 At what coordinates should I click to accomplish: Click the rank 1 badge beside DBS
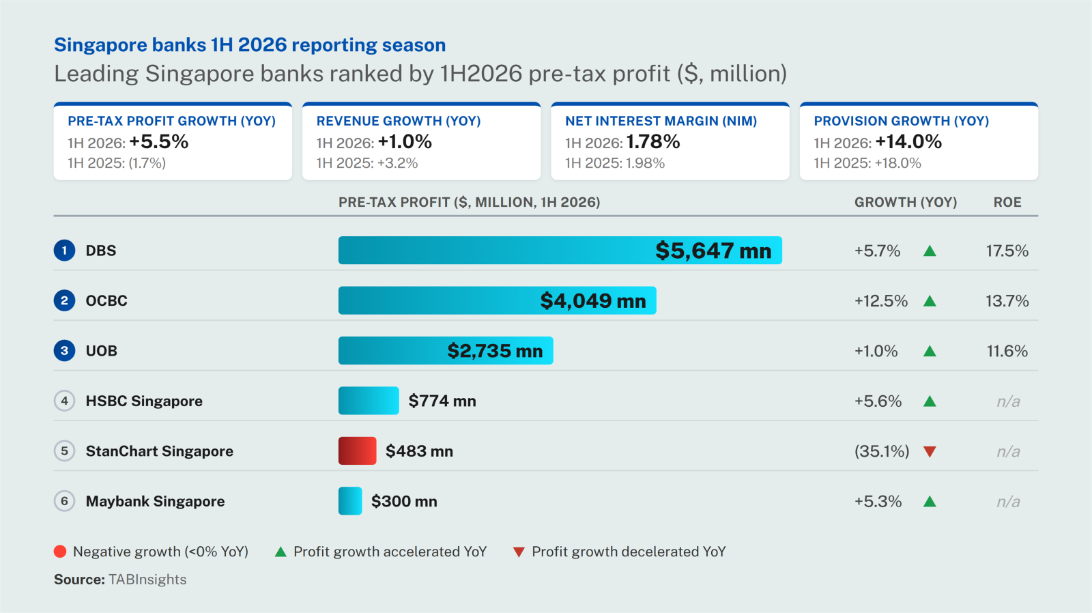point(64,251)
